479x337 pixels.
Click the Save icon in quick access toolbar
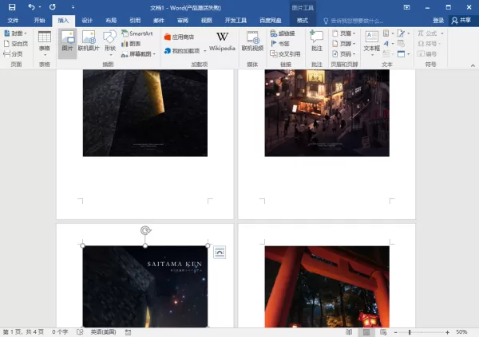(12, 7)
